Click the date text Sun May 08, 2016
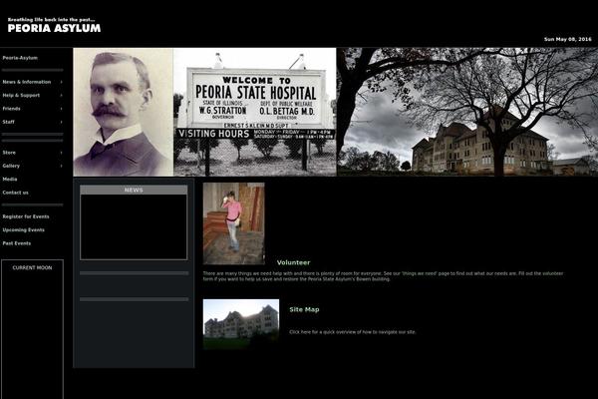598x399 pixels. coord(568,39)
